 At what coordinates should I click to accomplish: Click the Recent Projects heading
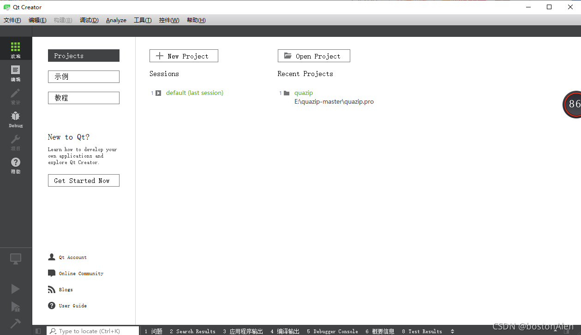(305, 74)
